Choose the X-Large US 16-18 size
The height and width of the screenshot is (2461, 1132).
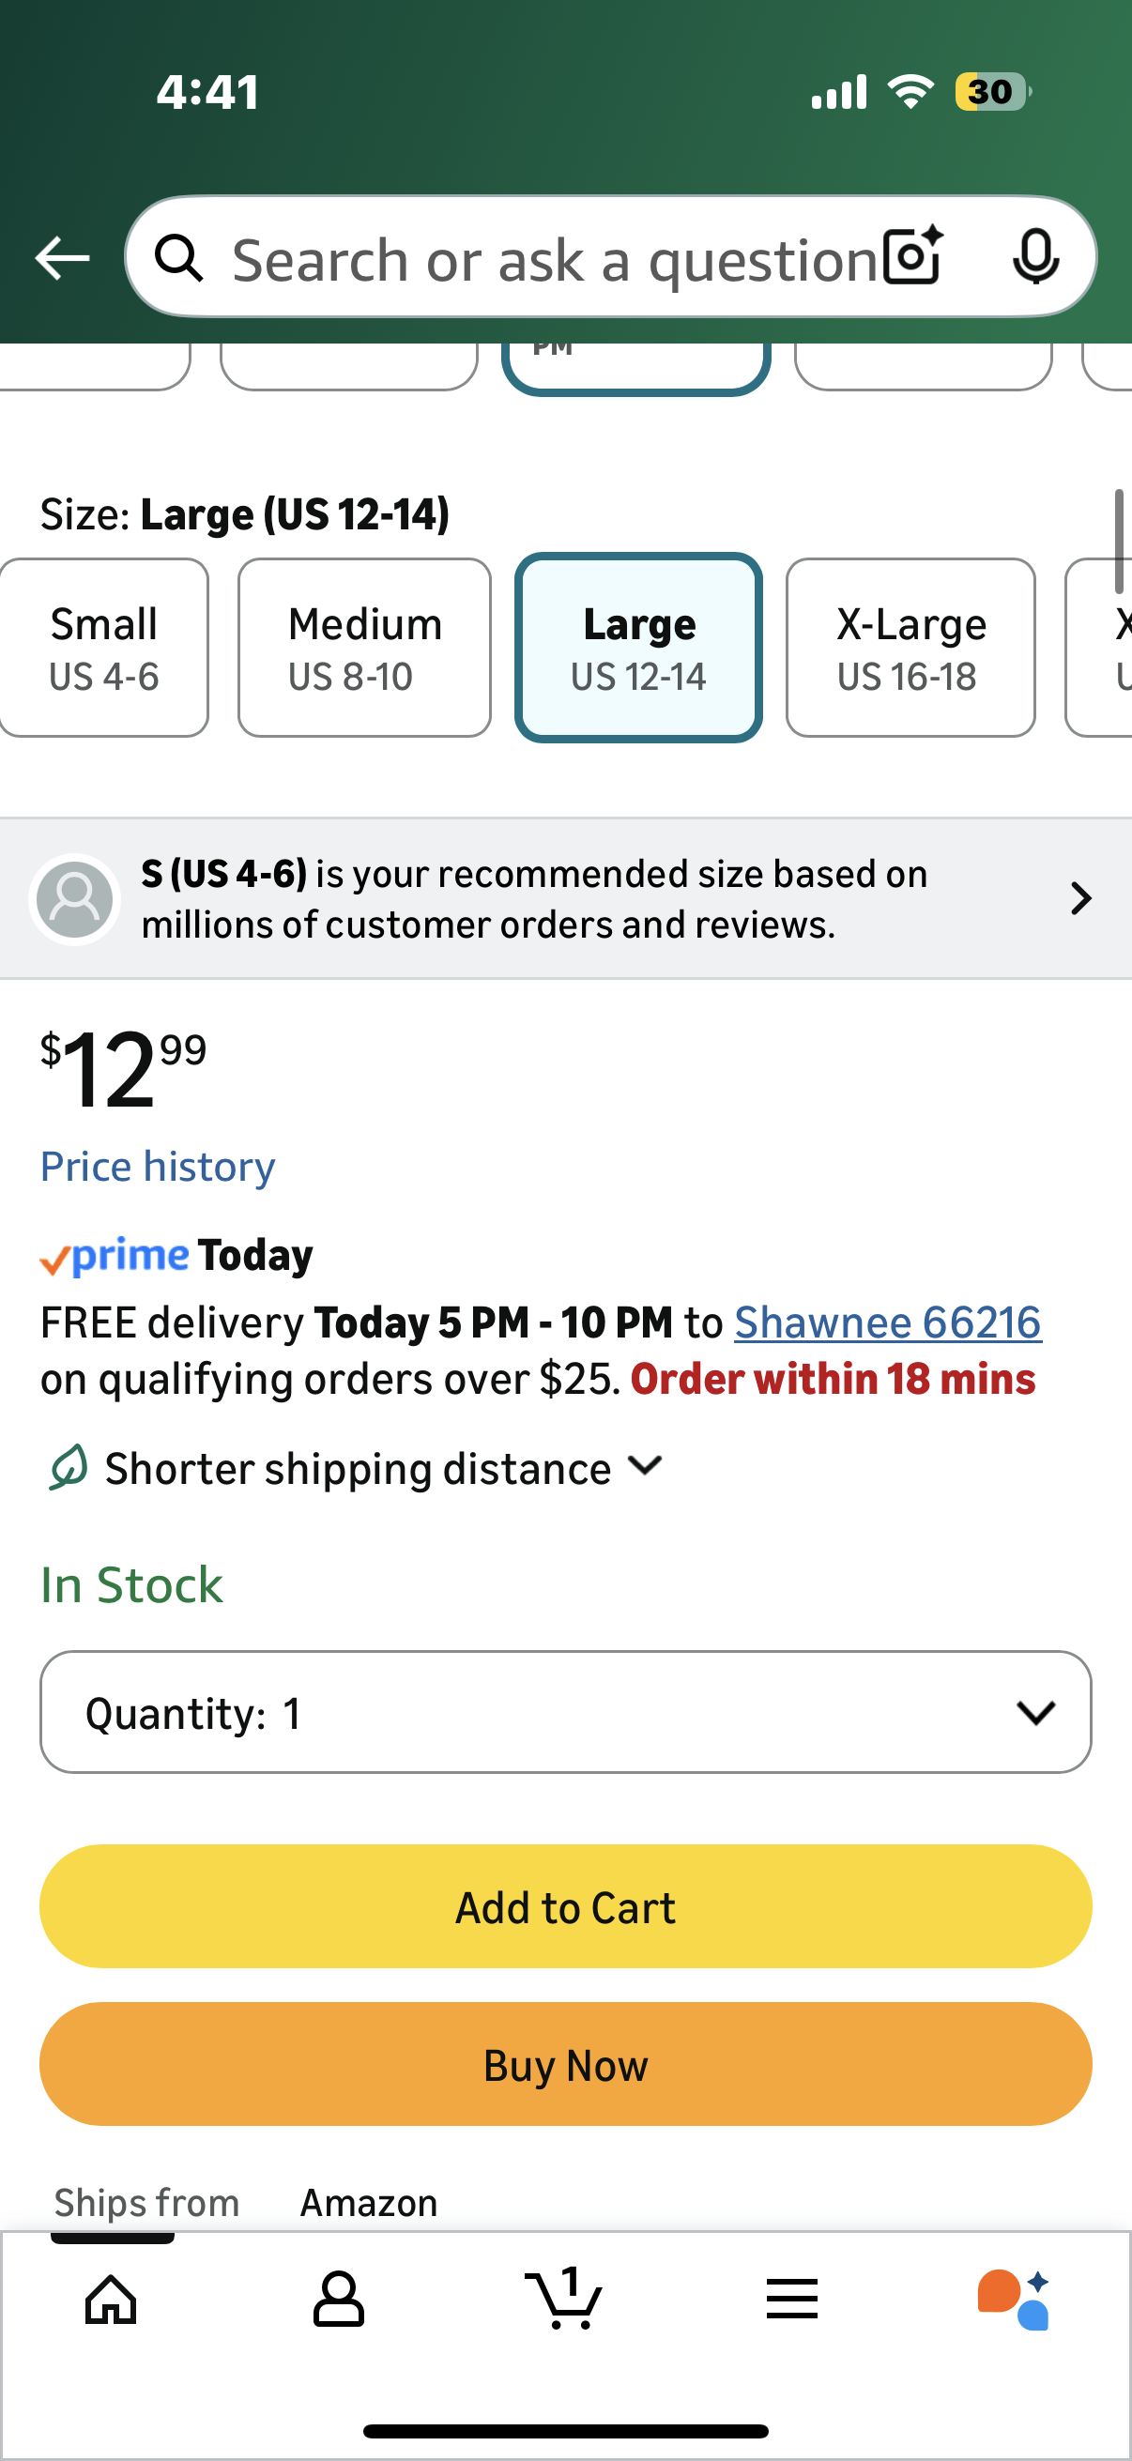tap(910, 647)
